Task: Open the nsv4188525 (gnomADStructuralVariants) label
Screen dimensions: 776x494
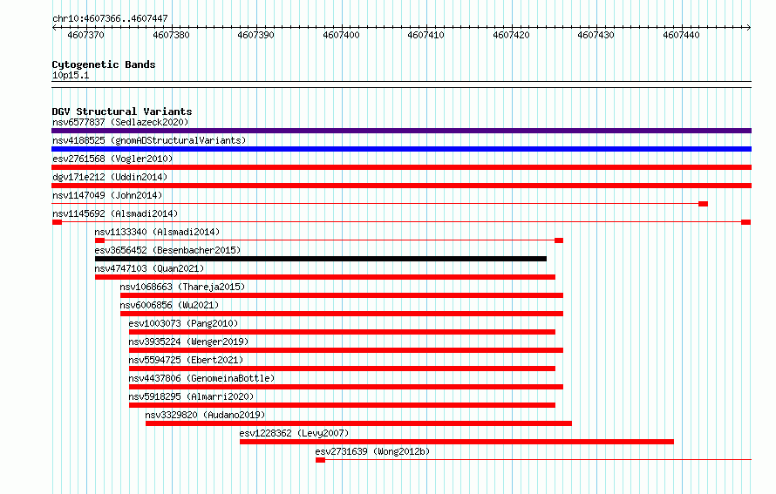Action: [149, 140]
